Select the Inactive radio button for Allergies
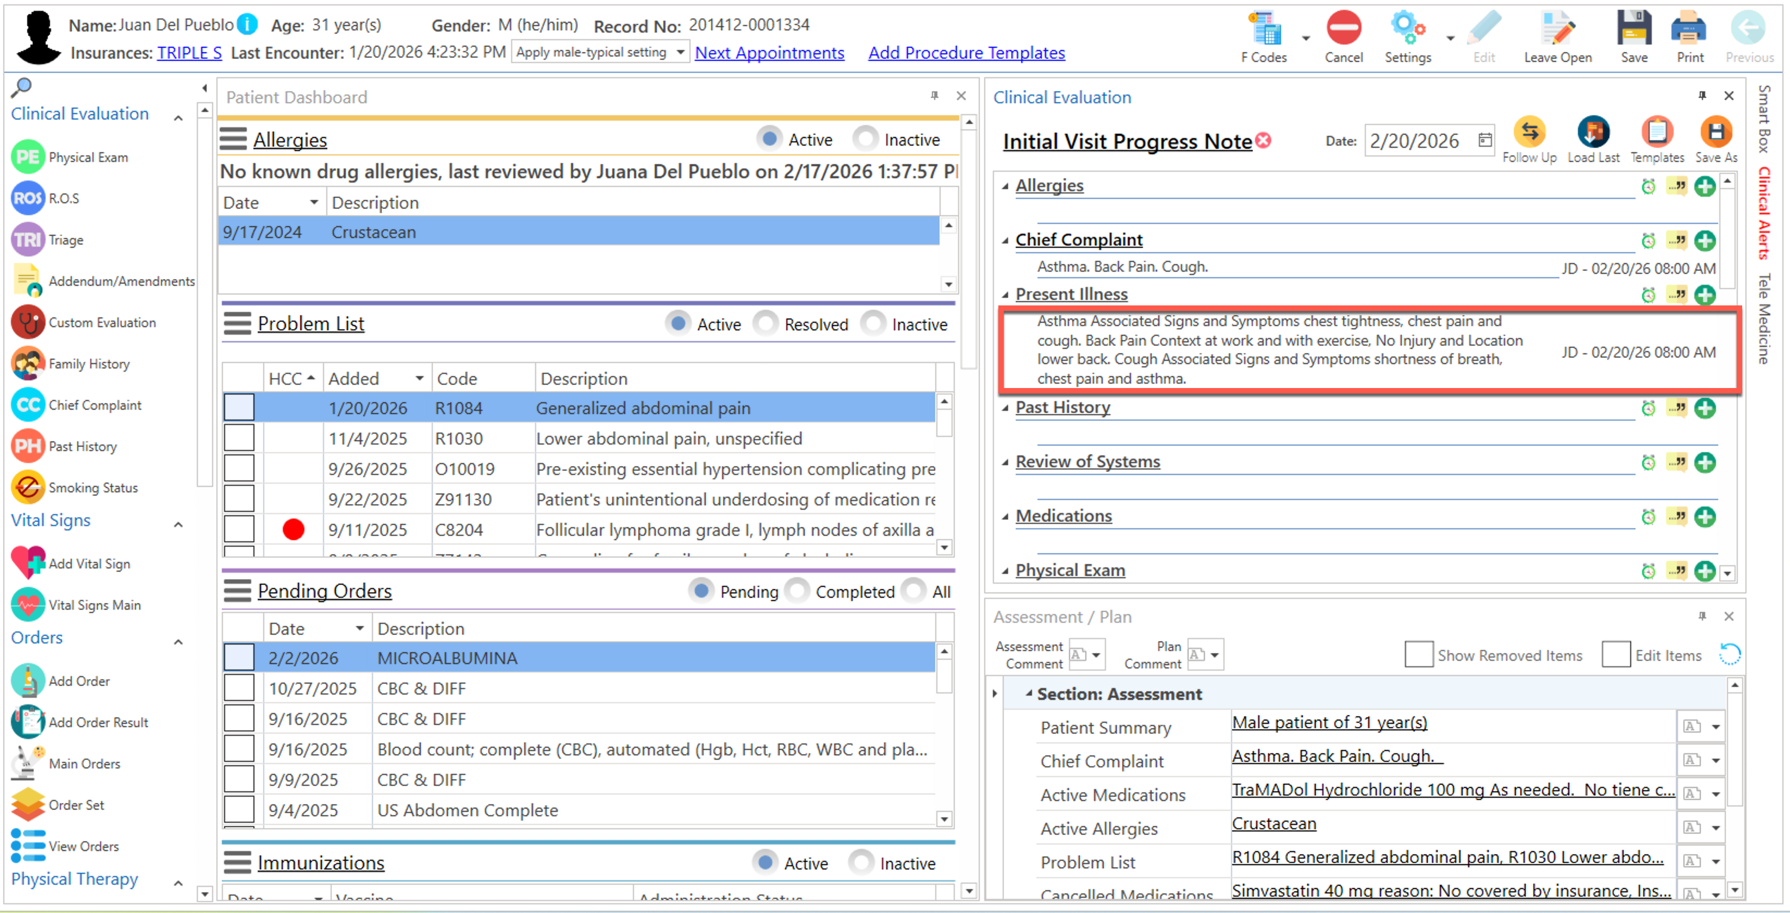1790x913 pixels. click(x=866, y=139)
